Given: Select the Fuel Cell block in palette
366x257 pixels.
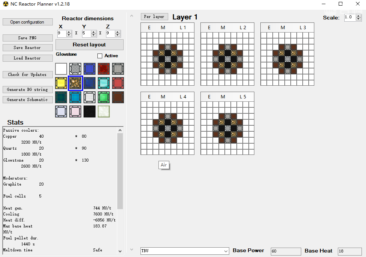Looking at the screenshot, I should (x=75, y=69).
